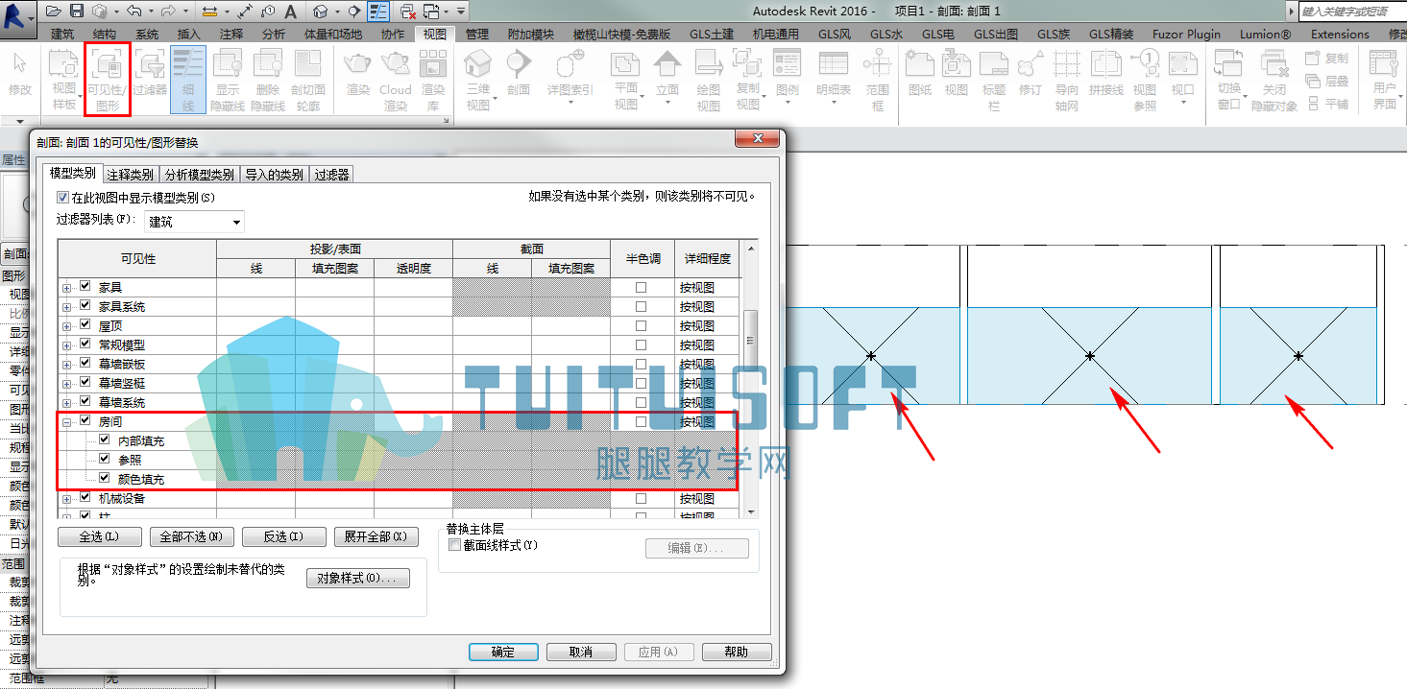
Task: Click the 反选 button
Action: tap(284, 536)
